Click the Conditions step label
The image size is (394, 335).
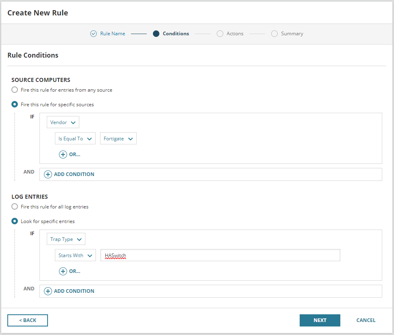176,34
